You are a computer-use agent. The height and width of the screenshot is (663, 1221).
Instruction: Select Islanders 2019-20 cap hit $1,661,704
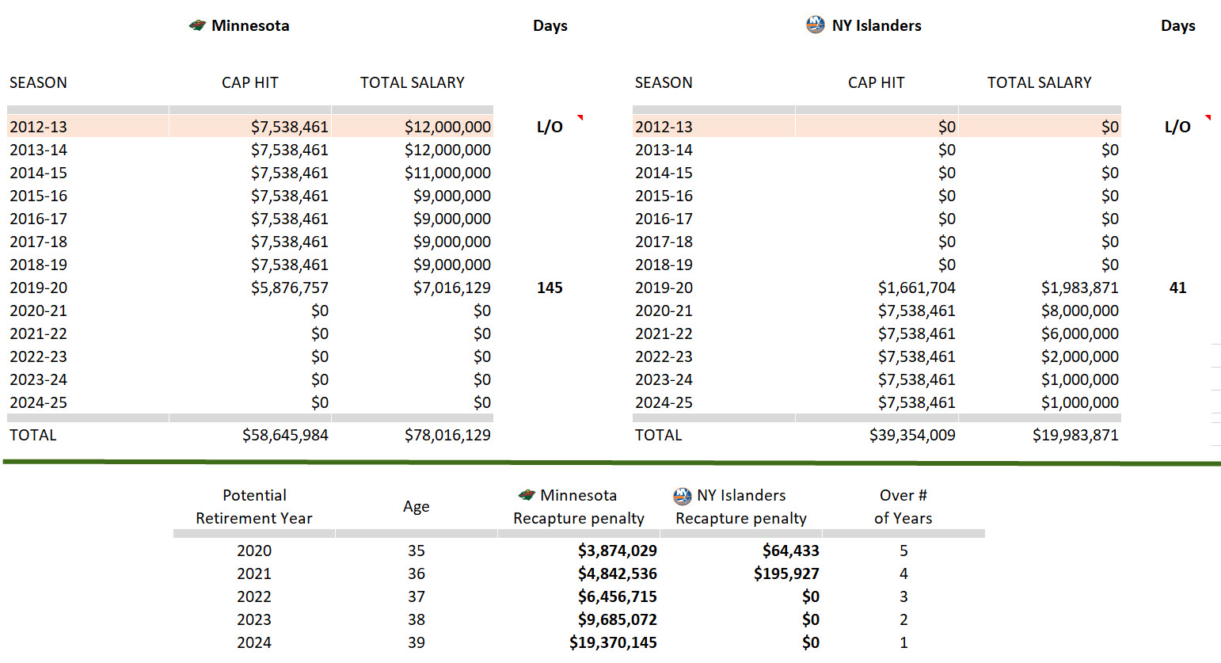917,288
